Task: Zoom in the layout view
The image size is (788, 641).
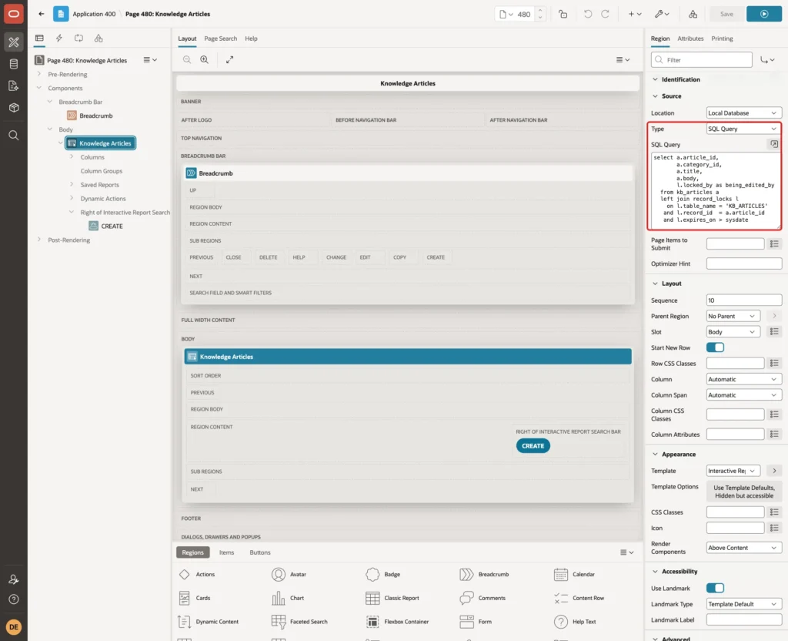Action: tap(205, 59)
